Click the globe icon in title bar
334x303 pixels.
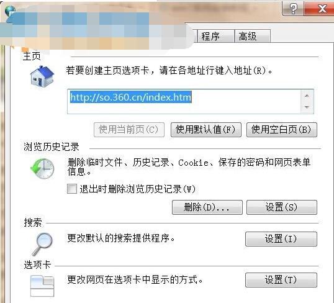click(10, 11)
